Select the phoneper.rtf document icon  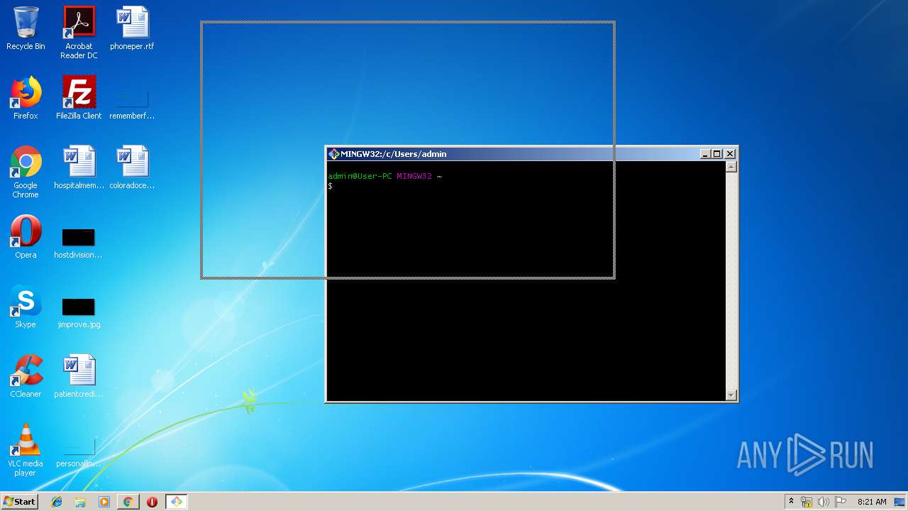(x=132, y=29)
